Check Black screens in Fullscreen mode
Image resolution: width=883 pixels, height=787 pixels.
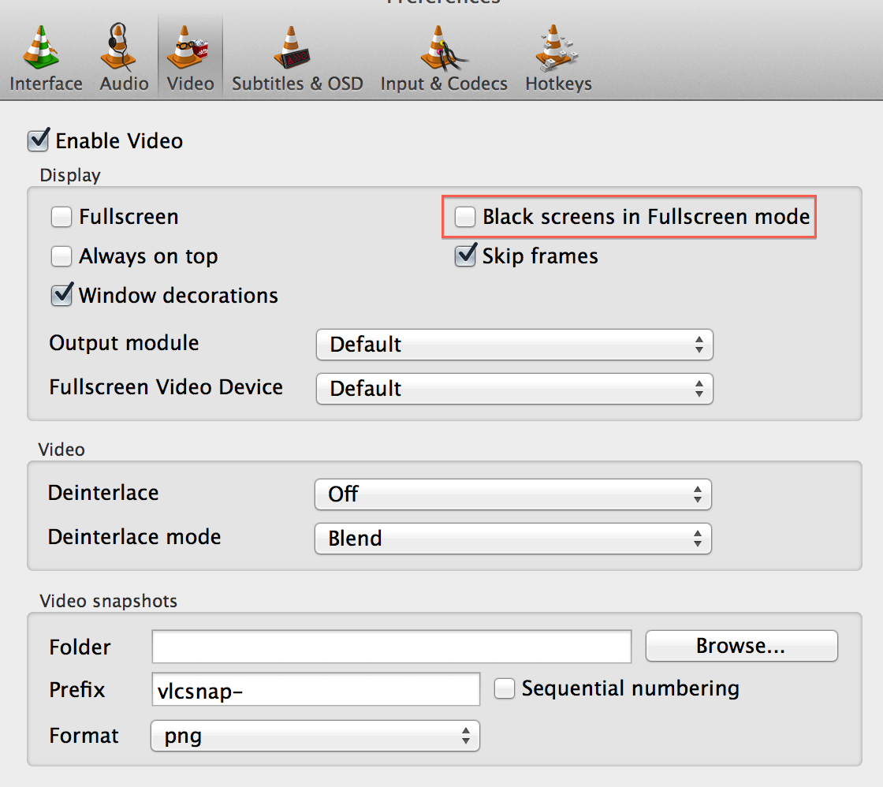[x=465, y=216]
